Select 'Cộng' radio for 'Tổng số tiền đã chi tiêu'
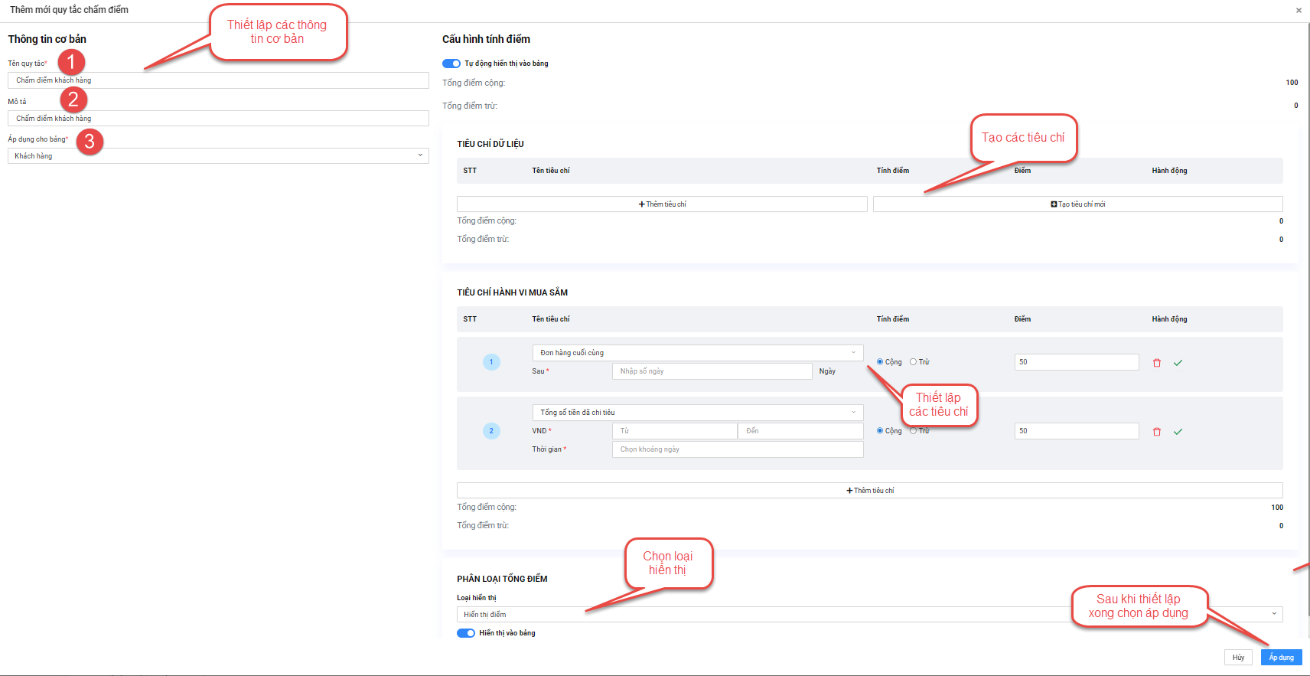The width and height of the screenshot is (1310, 676). [x=880, y=431]
